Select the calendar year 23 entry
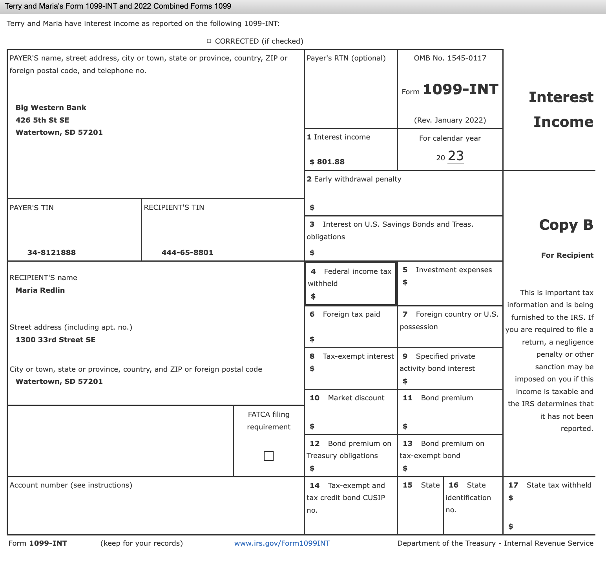 (456, 156)
